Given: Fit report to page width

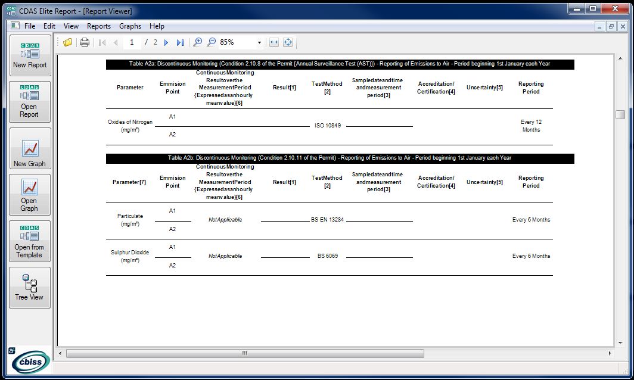Looking at the screenshot, I should (x=274, y=42).
